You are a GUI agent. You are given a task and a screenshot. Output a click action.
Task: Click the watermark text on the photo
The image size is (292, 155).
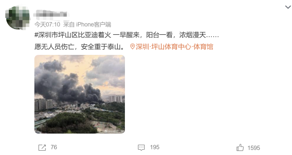tap(114, 131)
